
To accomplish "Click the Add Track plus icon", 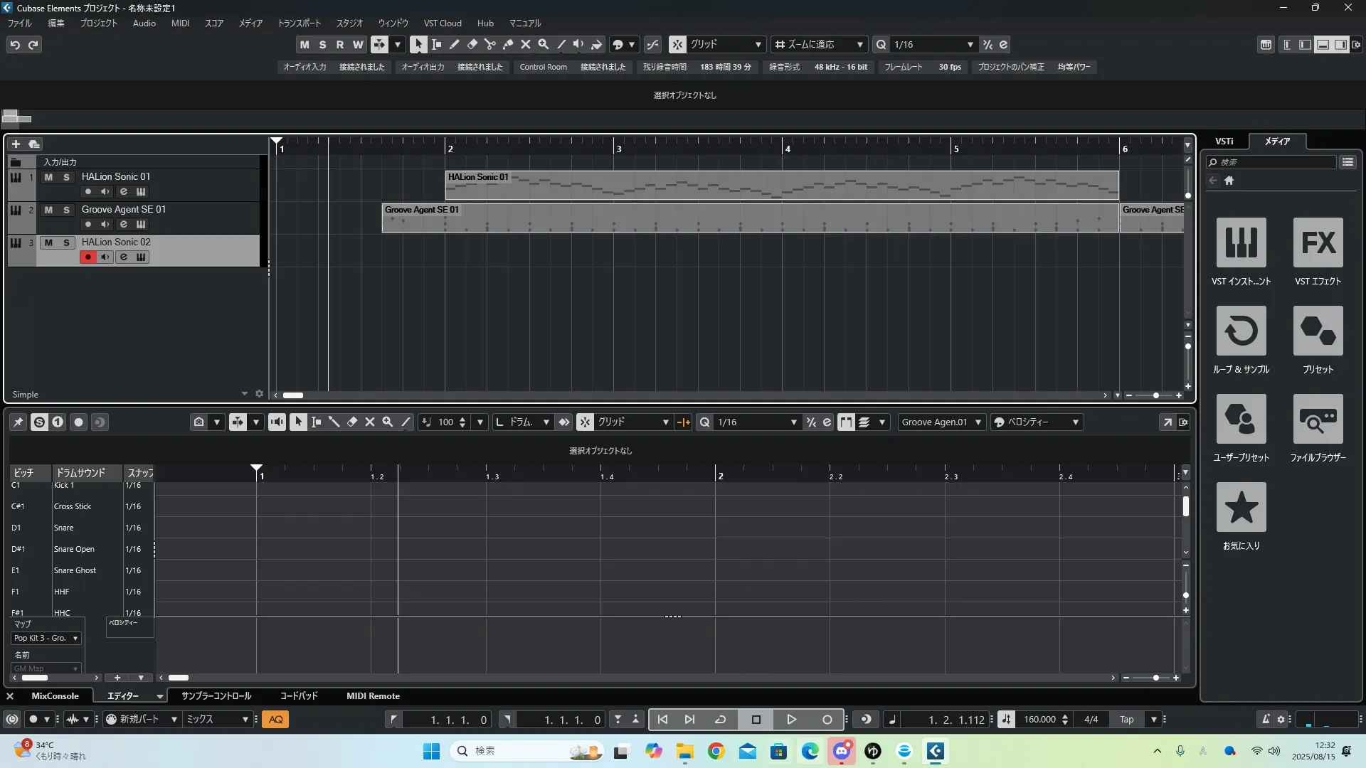I will pos(16,144).
